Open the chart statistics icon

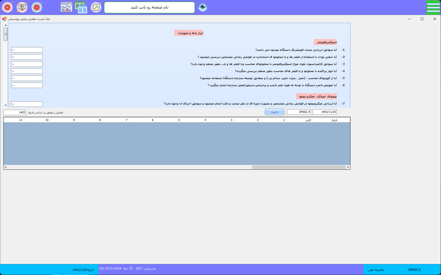click(66, 7)
